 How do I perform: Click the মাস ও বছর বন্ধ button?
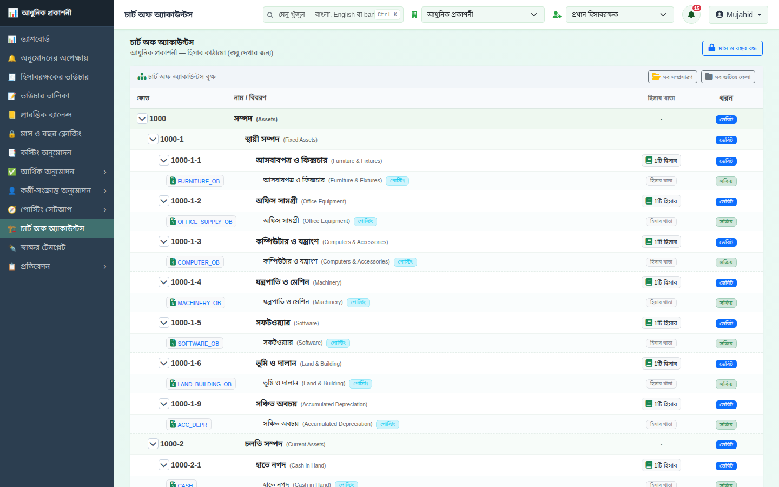point(732,48)
